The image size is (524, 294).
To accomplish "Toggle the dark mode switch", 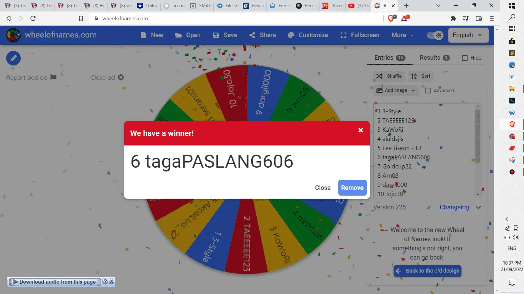I will [x=435, y=35].
